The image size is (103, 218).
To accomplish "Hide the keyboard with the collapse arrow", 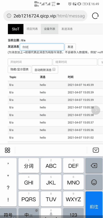I will click(96, 150).
